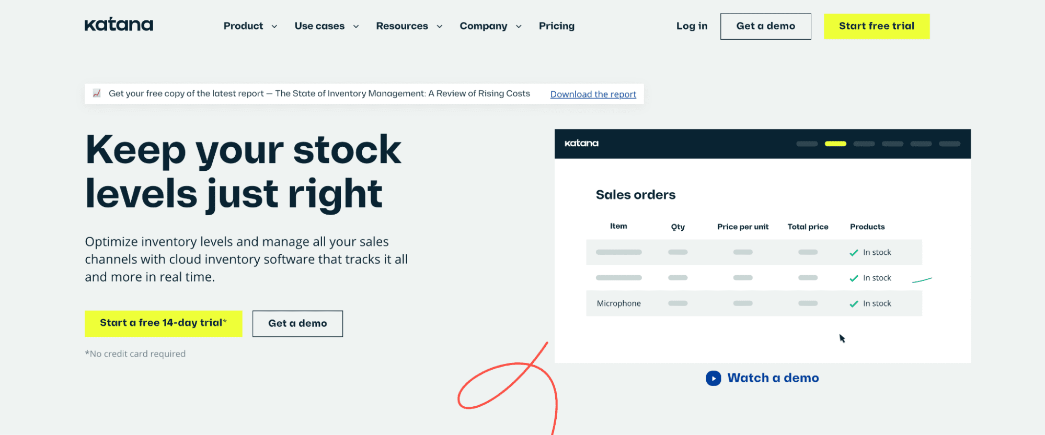Screen dimensions: 1045x435
Task: Click the Sales orders heading
Action: [x=636, y=195]
